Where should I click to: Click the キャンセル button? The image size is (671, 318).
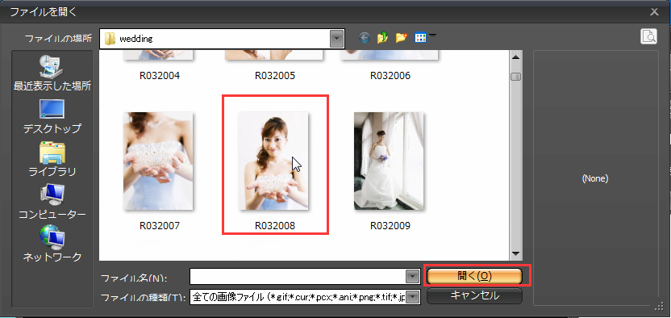coord(474,295)
